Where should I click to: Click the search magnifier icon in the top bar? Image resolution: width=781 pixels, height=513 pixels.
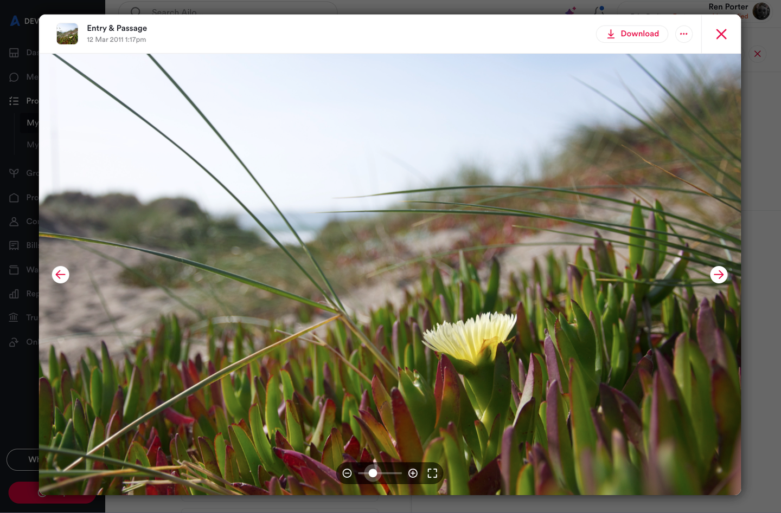(136, 11)
